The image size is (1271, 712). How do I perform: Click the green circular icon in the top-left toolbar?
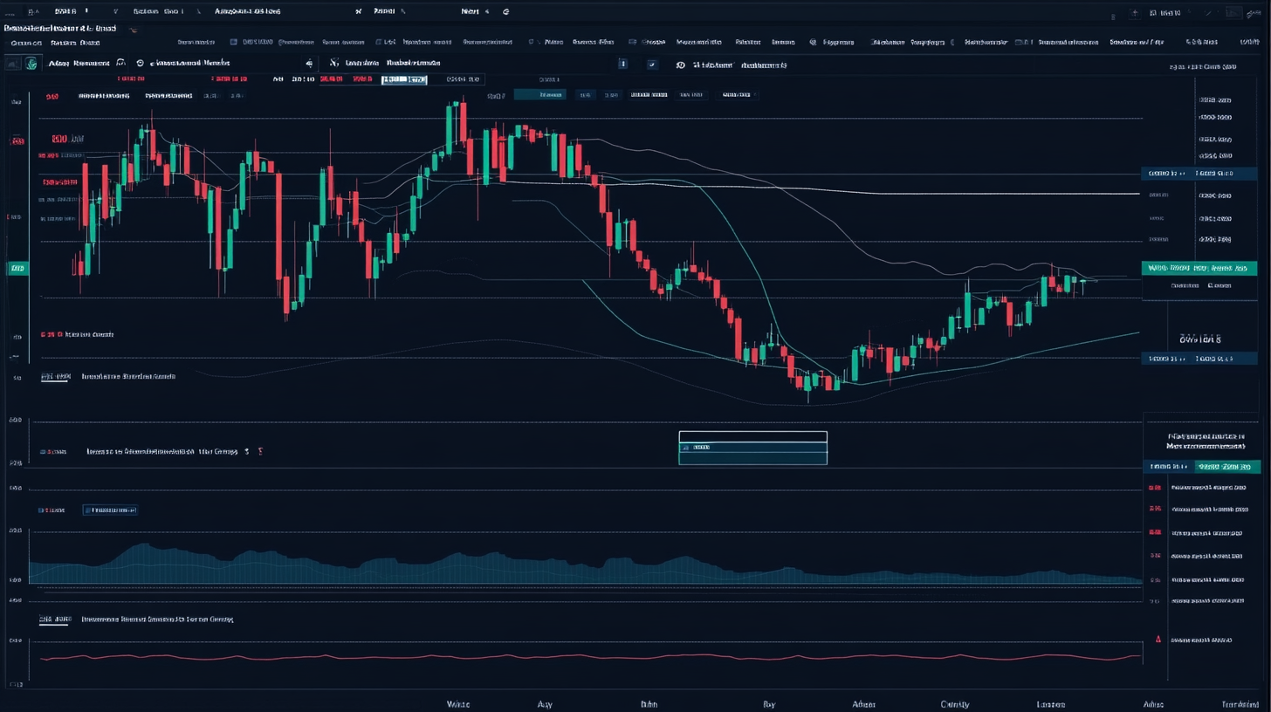(31, 63)
